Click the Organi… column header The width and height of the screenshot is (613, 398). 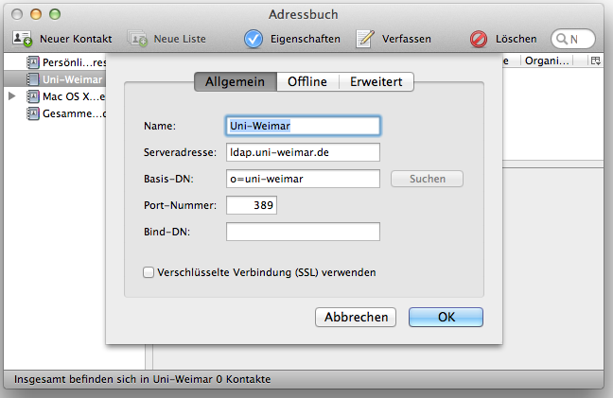click(547, 61)
